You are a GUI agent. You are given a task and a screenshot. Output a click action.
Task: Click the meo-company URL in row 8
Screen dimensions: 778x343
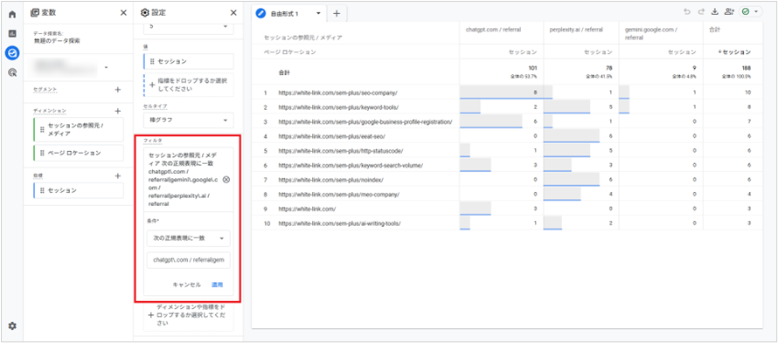338,195
